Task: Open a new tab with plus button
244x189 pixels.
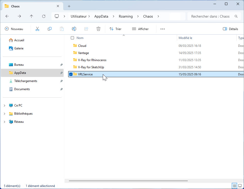Action: coord(69,6)
